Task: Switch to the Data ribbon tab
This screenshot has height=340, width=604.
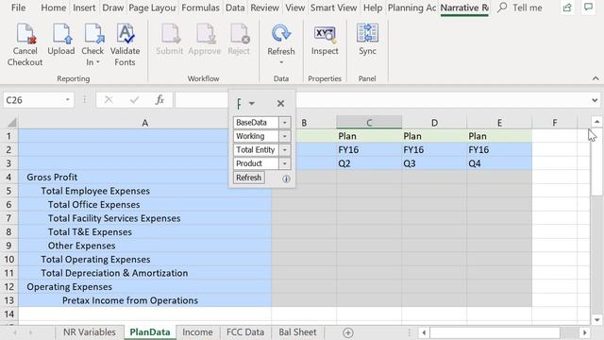Action: pyautogui.click(x=235, y=8)
